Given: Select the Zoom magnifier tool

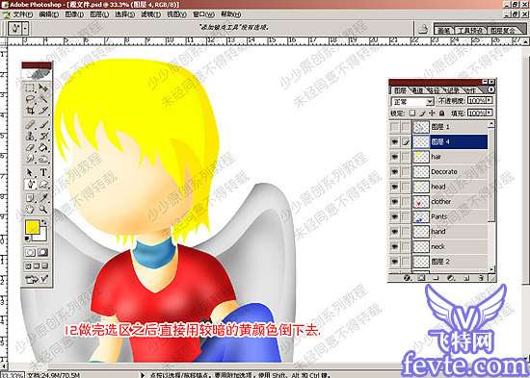Looking at the screenshot, I should tap(43, 210).
